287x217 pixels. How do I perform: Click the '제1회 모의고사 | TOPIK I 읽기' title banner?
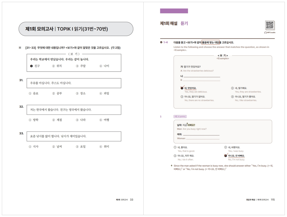point(76,29)
